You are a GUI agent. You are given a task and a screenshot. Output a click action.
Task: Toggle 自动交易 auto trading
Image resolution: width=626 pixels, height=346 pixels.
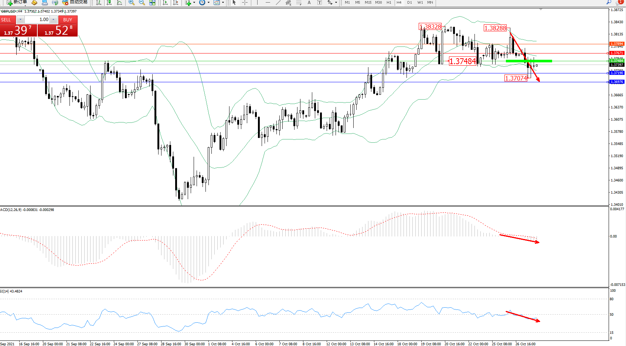(x=75, y=2)
